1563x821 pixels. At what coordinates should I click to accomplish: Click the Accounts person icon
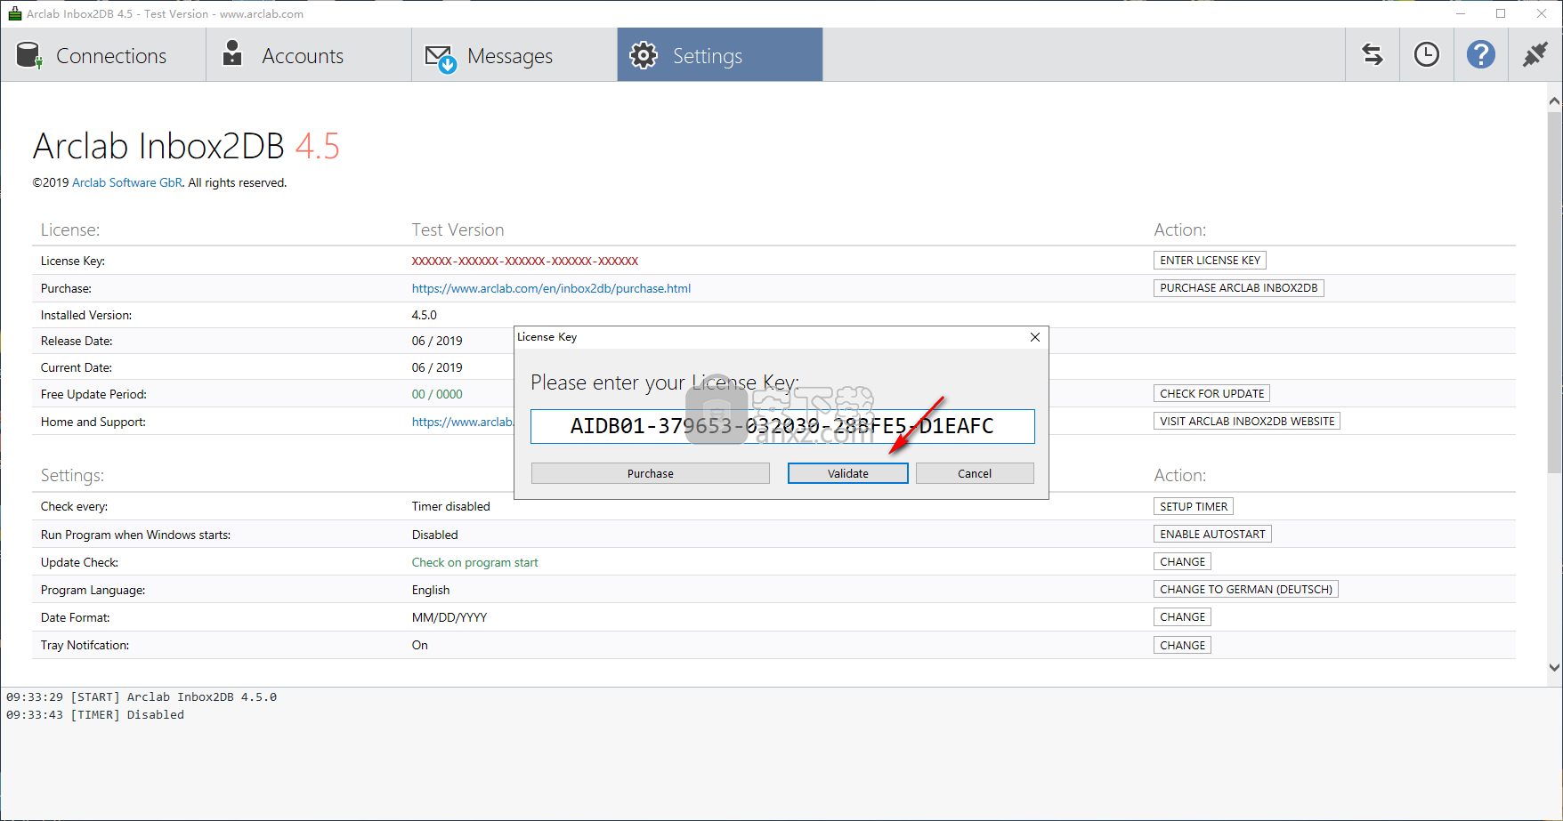tap(232, 53)
